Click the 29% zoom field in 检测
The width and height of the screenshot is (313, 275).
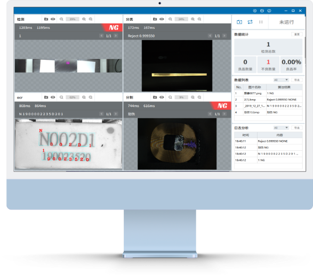tap(73, 19)
